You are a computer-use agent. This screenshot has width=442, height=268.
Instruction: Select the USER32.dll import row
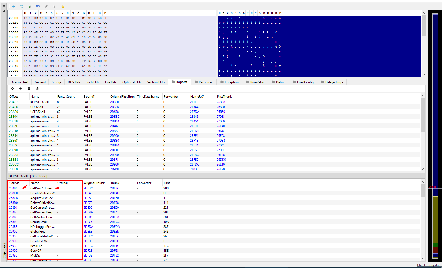point(214,112)
